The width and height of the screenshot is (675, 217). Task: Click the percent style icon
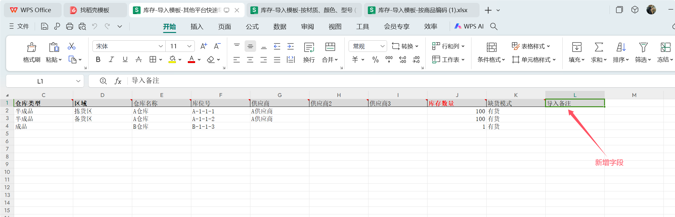(376, 60)
